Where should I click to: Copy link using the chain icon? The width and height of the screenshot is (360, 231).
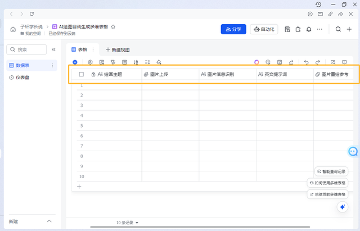click(330, 14)
